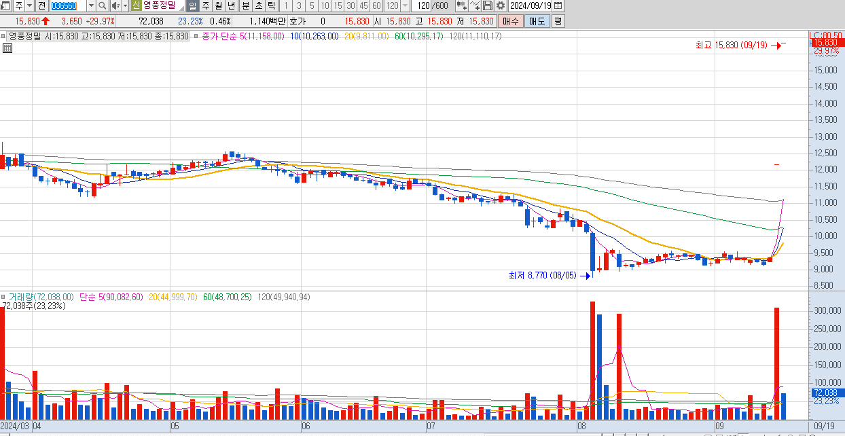845x436 pixels.
Task: Choose the 45 interval button
Action: pos(363,5)
